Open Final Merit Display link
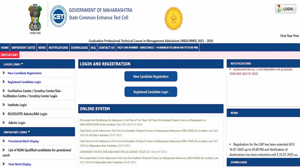This screenshot has width=300, height=167. point(20,164)
